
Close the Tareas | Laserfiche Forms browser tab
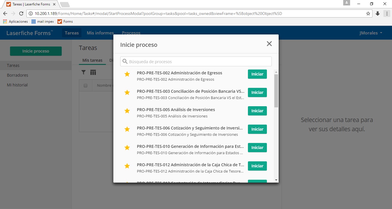pyautogui.click(x=54, y=4)
